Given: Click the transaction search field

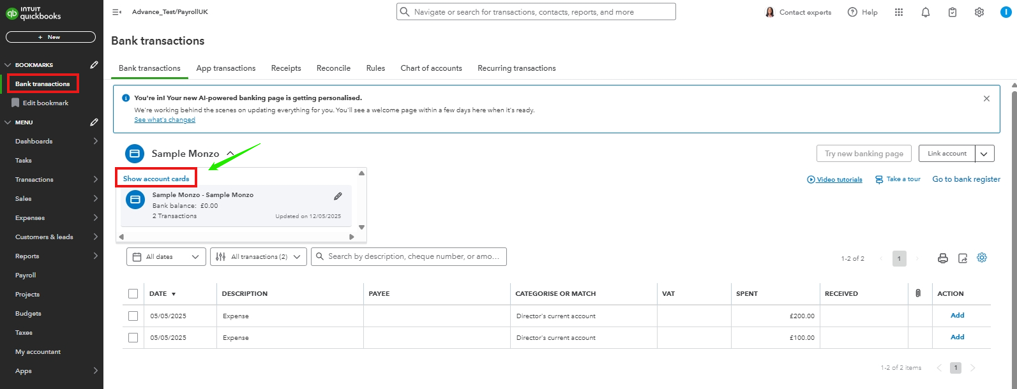Looking at the screenshot, I should click(x=412, y=256).
